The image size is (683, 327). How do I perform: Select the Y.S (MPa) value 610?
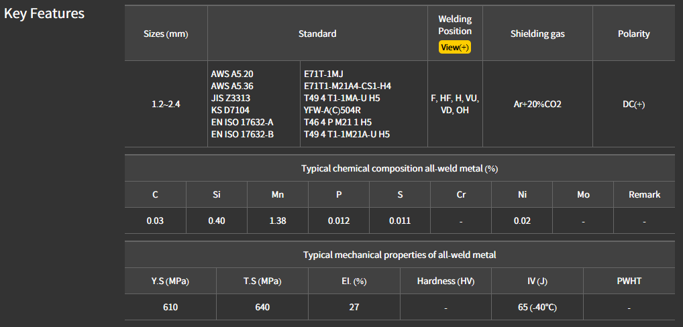click(170, 307)
